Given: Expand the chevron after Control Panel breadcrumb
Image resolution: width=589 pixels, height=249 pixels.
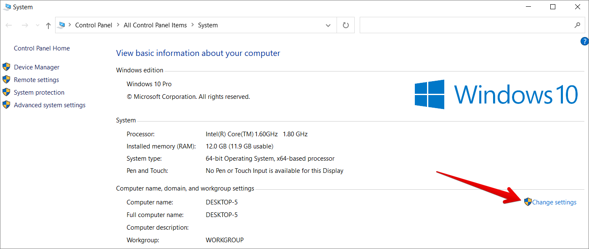Looking at the screenshot, I should [x=118, y=25].
